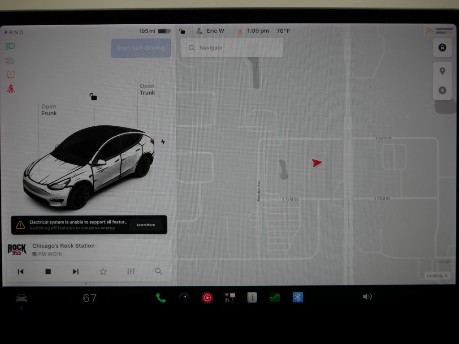
Task: Tap the headlights indicator icon
Action: click(10, 46)
